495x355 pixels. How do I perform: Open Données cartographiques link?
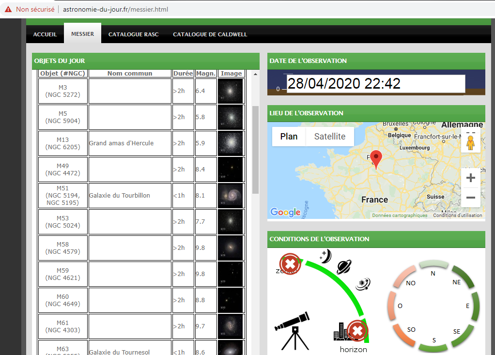(400, 215)
